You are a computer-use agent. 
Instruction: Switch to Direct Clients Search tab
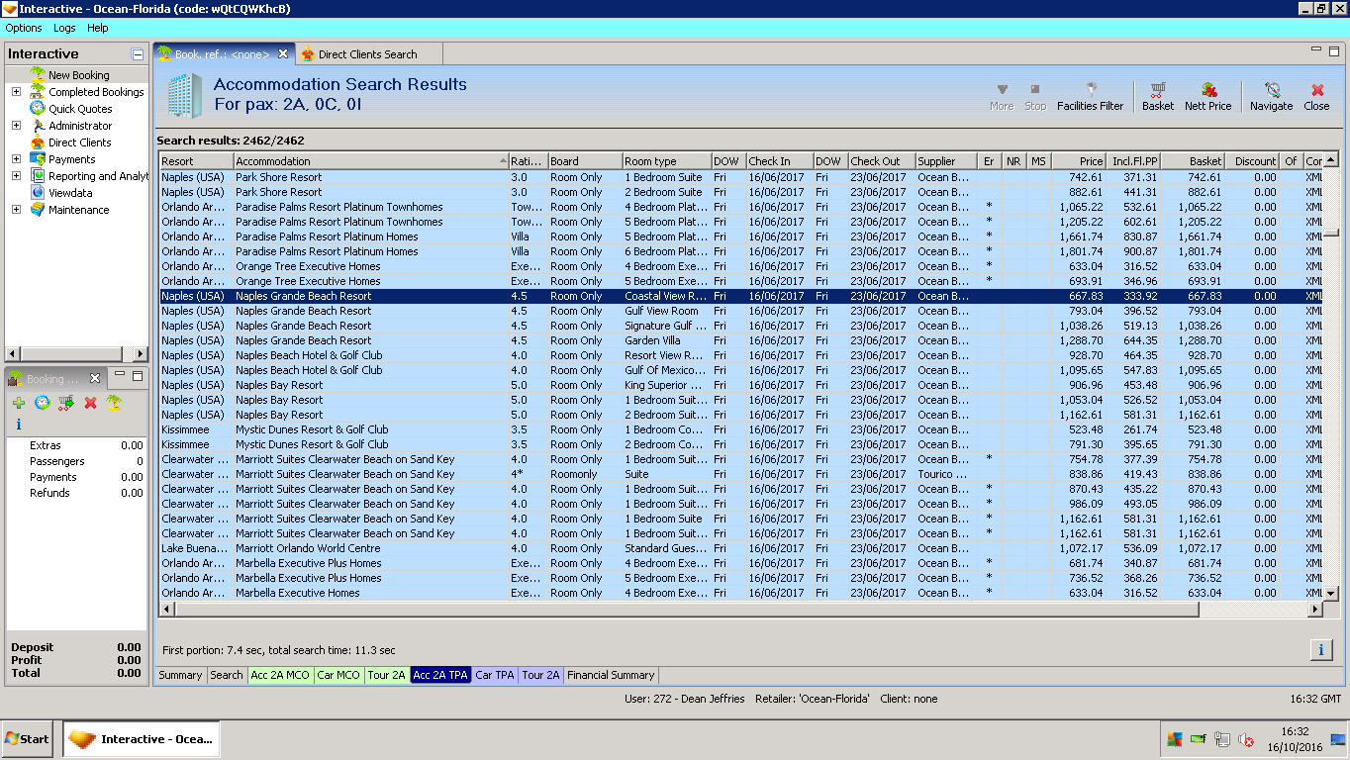[367, 54]
